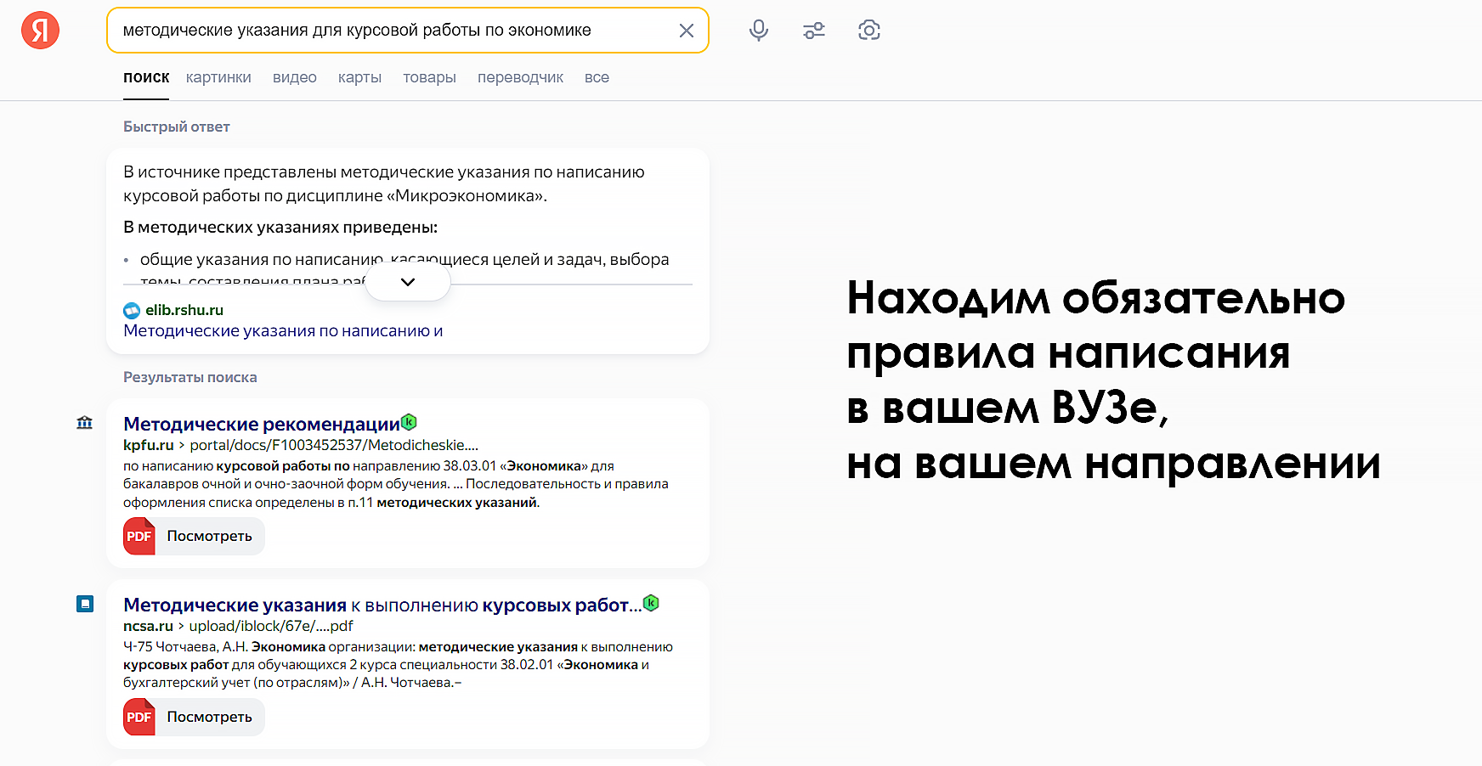Start voice search with microphone icon
Image resolution: width=1482 pixels, height=766 pixels.
(x=759, y=31)
